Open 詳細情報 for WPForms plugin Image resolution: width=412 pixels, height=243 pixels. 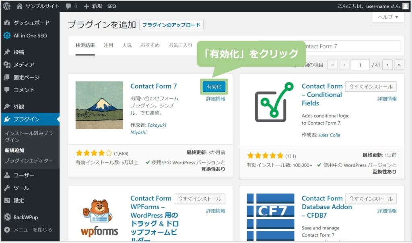click(x=216, y=211)
